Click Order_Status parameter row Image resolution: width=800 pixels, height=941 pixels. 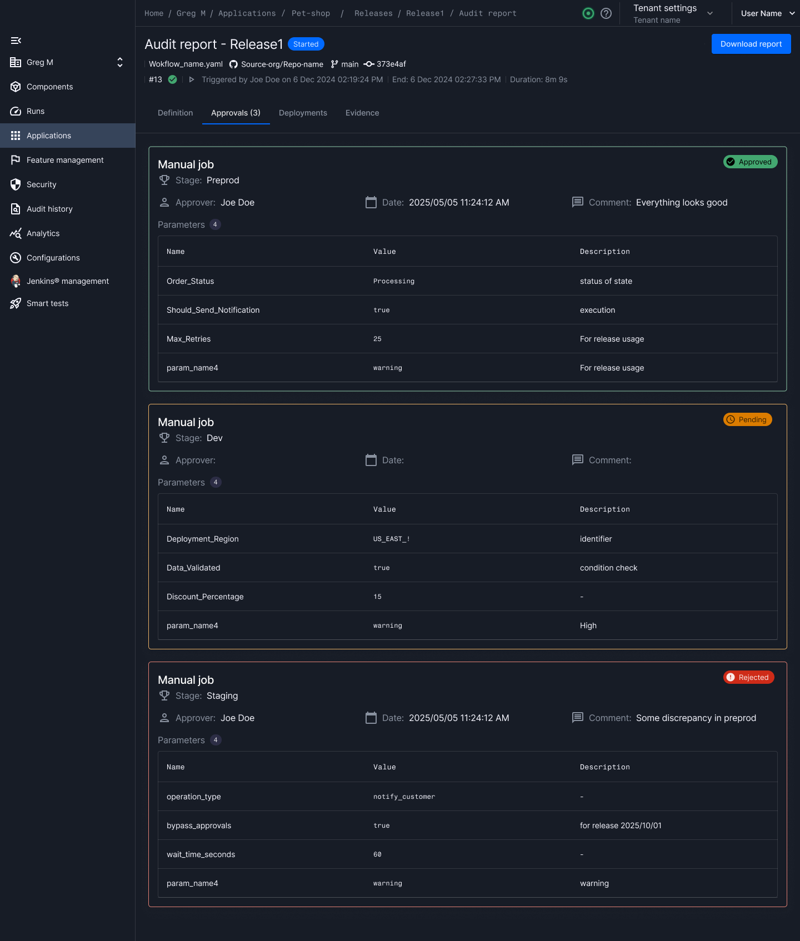(x=468, y=281)
